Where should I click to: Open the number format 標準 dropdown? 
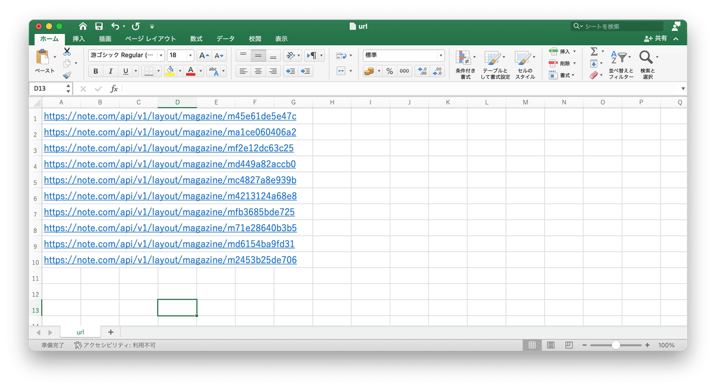pyautogui.click(x=441, y=55)
